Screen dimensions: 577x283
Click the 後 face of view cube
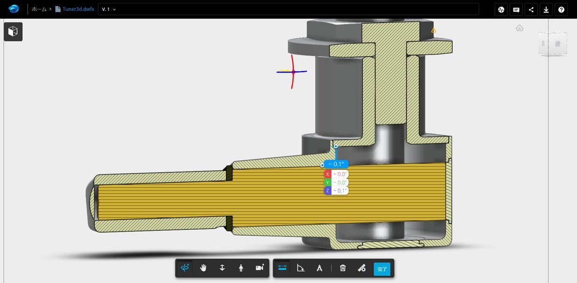(x=557, y=44)
